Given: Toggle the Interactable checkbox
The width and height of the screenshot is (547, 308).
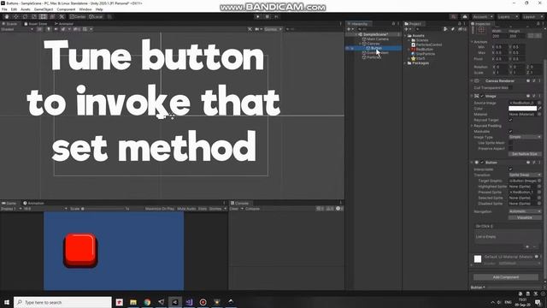Looking at the screenshot, I should pos(510,169).
